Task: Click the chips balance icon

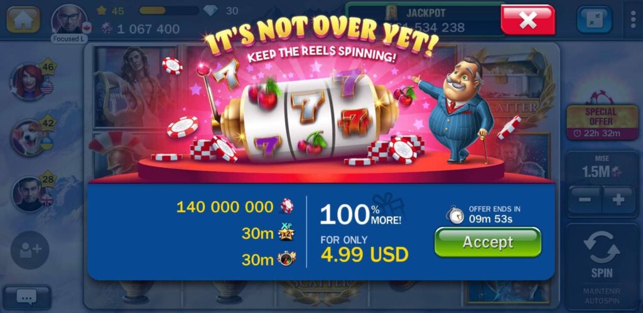Action: point(107,29)
